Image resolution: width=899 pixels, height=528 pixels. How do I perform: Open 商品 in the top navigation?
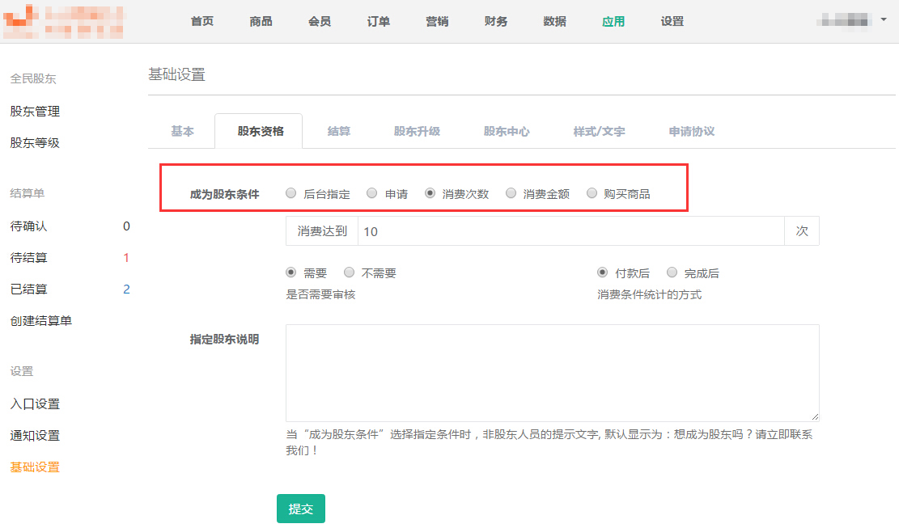click(261, 22)
